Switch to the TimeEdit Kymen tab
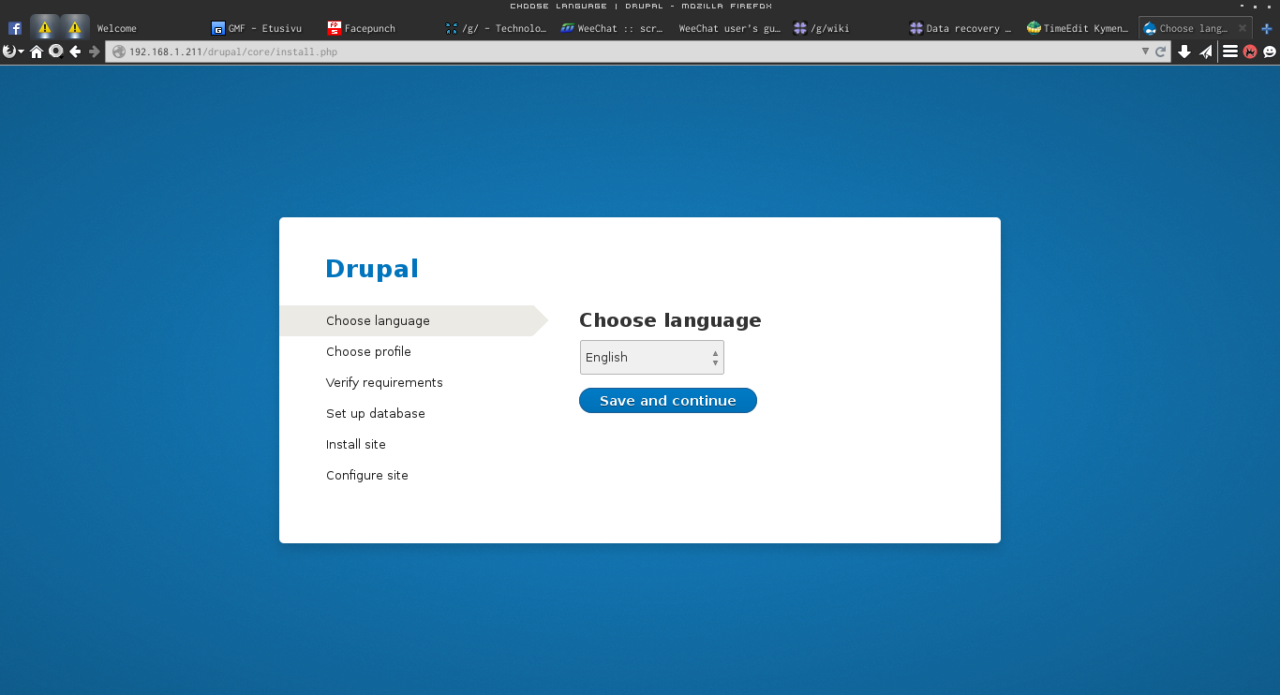This screenshot has height=695, width=1280. [x=1078, y=28]
